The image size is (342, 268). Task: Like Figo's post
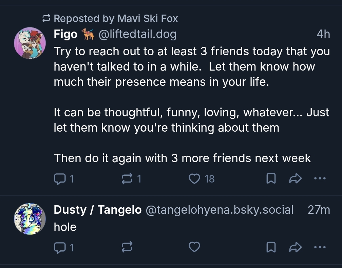click(x=194, y=178)
